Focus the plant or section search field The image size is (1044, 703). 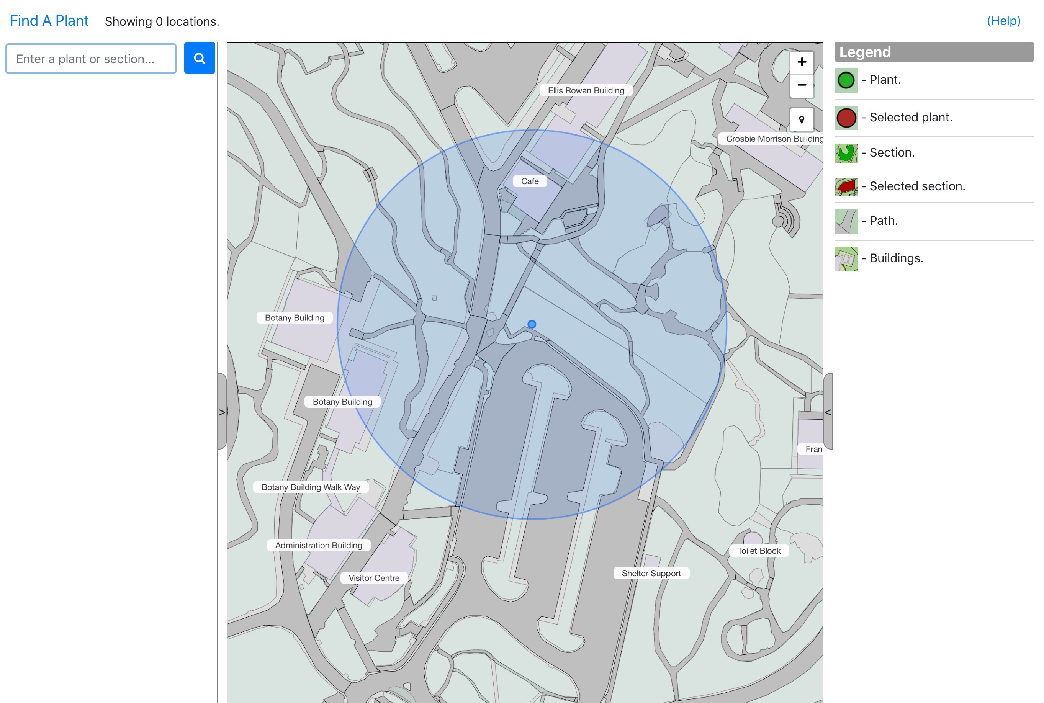point(91,59)
